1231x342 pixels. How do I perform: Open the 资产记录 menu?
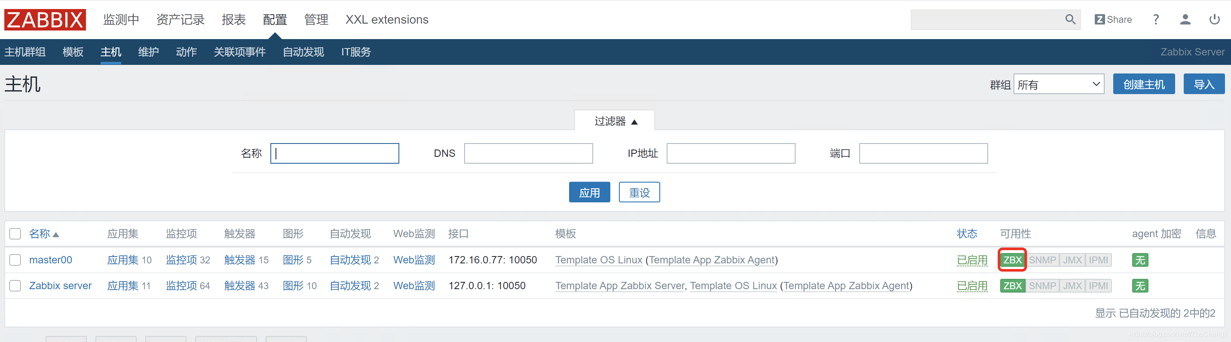[x=180, y=20]
